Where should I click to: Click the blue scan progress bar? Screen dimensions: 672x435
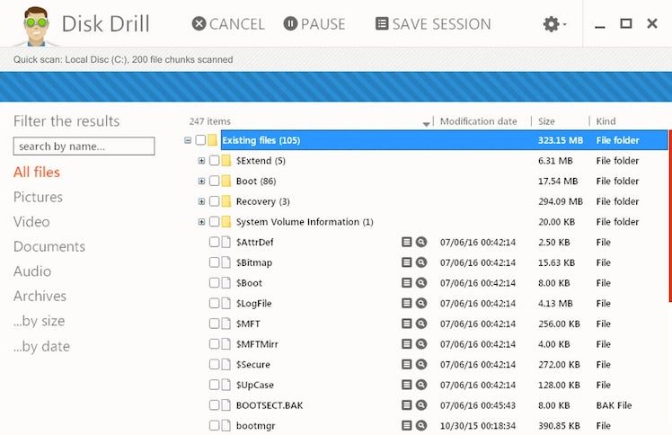(x=336, y=87)
